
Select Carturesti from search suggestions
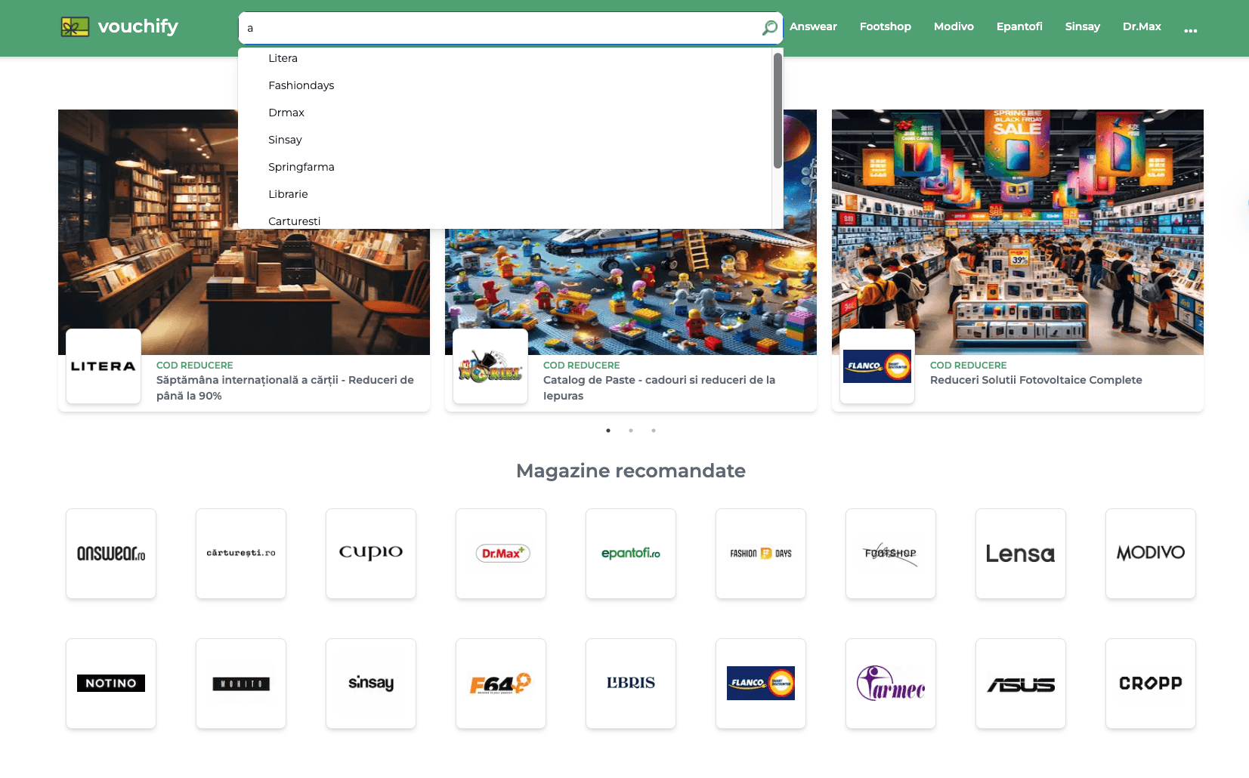[x=505, y=219]
